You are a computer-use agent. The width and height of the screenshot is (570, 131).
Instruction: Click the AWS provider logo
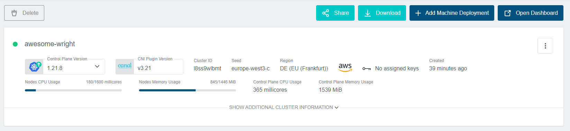(345, 67)
